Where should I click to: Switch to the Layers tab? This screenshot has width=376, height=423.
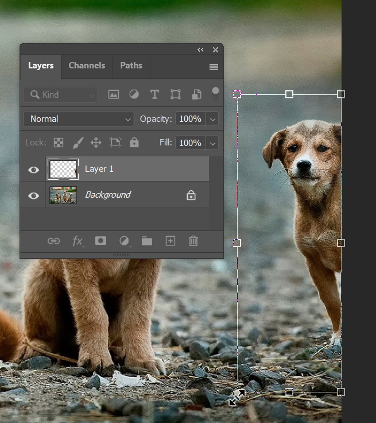tap(41, 66)
